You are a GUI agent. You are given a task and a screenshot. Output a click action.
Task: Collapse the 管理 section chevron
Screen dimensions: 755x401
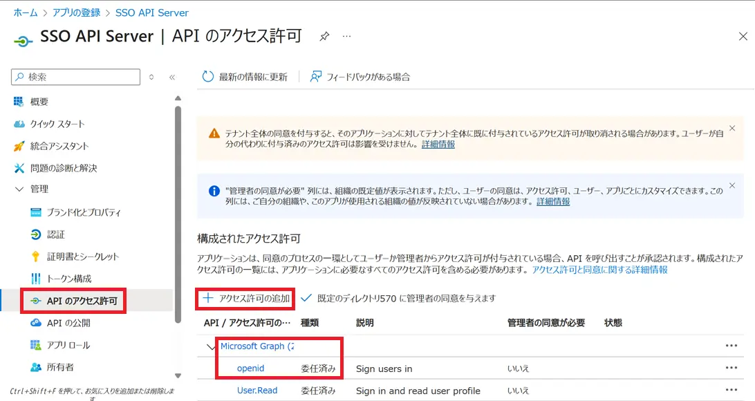point(19,189)
